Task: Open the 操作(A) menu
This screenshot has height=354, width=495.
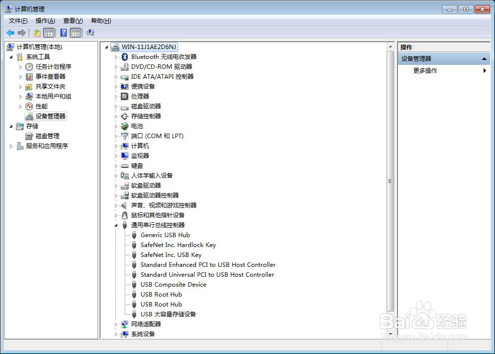Action: (45, 21)
